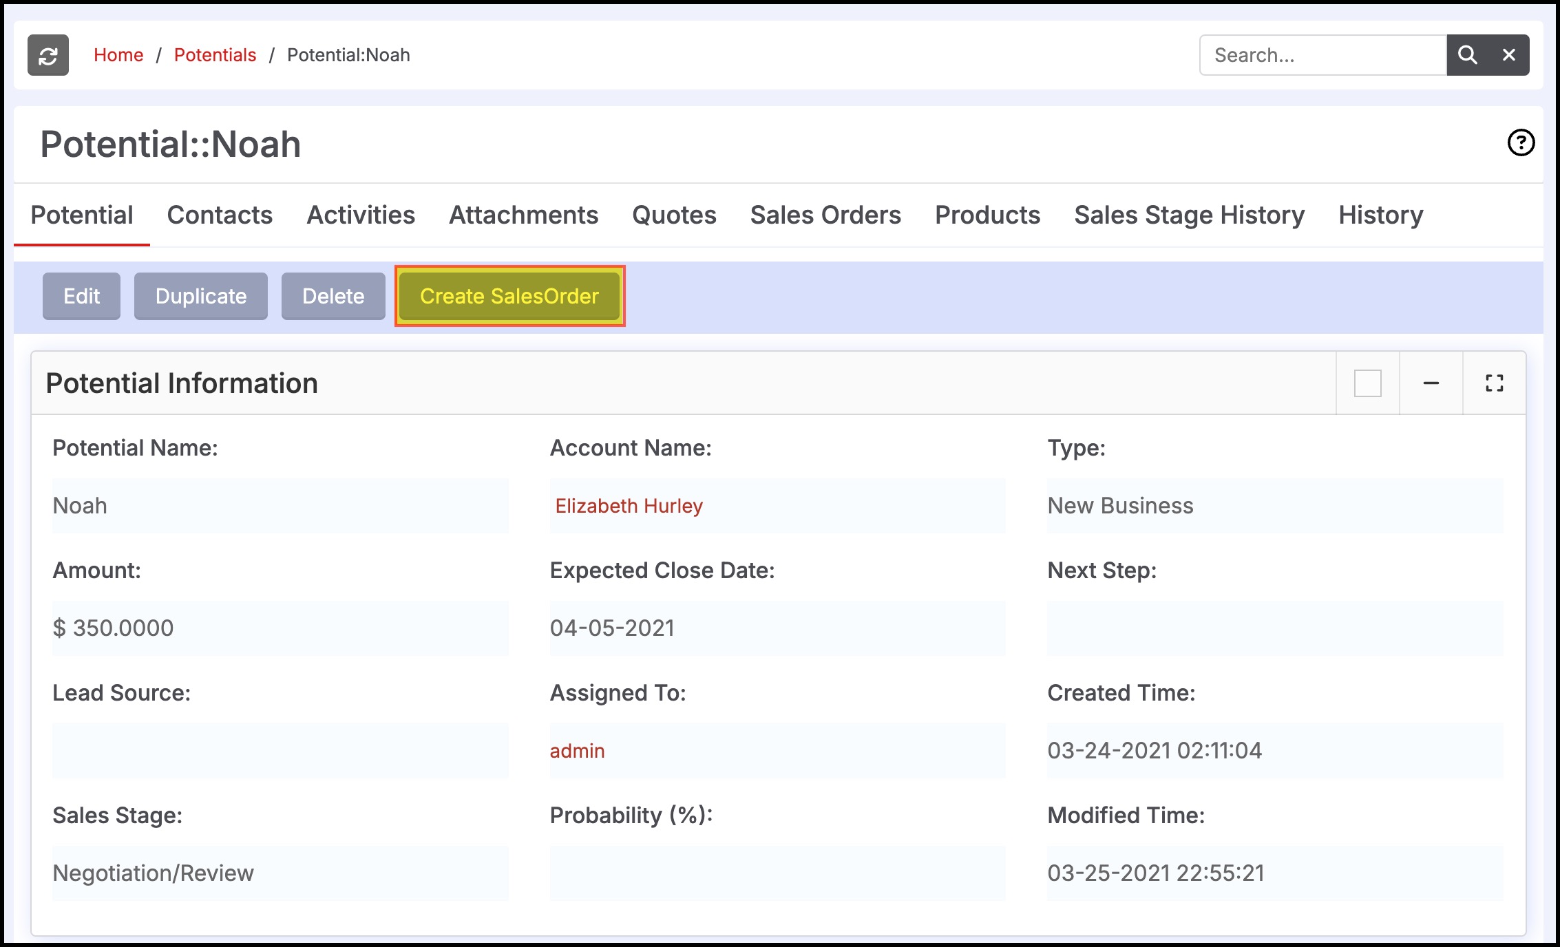Click the amount value $ 350.0000
1560x947 pixels.
coord(113,628)
